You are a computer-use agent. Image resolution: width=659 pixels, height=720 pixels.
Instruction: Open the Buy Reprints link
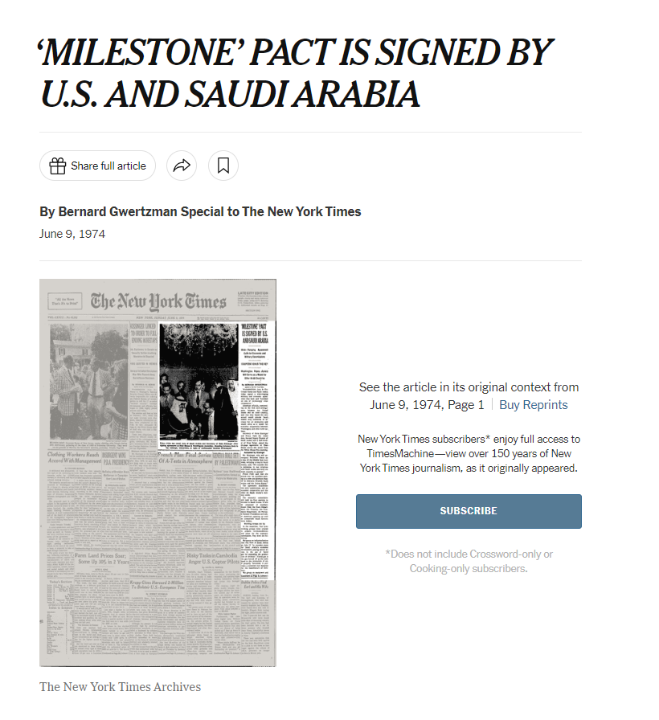click(533, 404)
